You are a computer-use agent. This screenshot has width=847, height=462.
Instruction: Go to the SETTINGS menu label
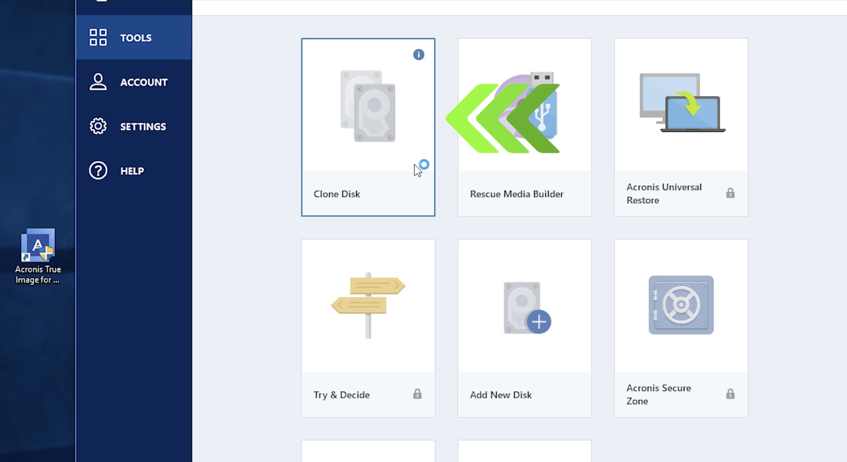pyautogui.click(x=143, y=127)
